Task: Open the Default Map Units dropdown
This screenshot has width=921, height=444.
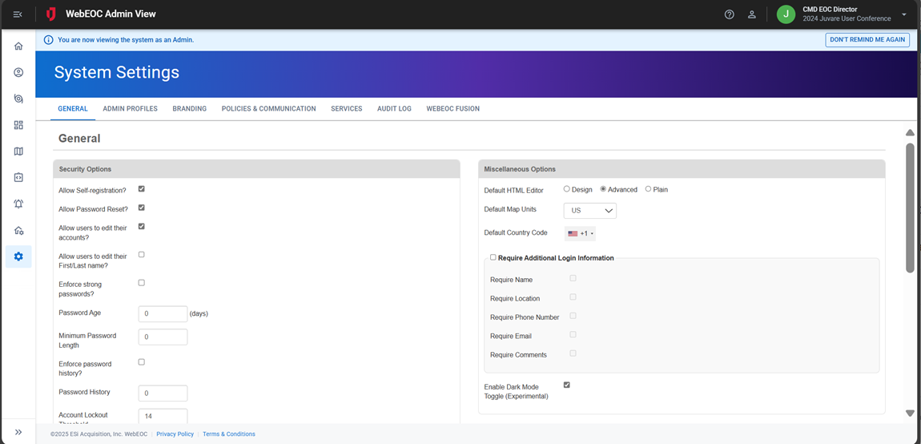Action: tap(589, 211)
